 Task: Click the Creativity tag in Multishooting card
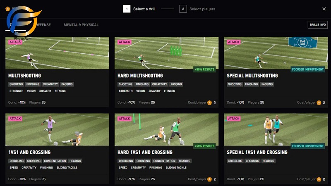pos(50,84)
